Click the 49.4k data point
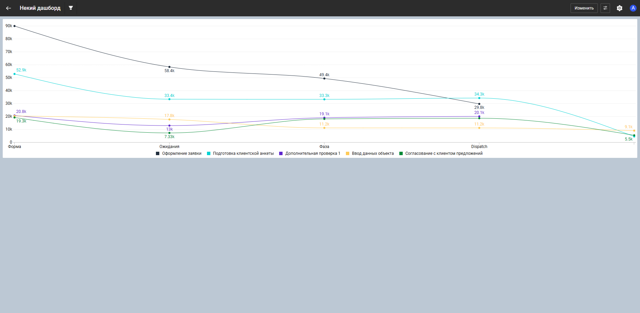Image resolution: width=640 pixels, height=313 pixels. [324, 79]
